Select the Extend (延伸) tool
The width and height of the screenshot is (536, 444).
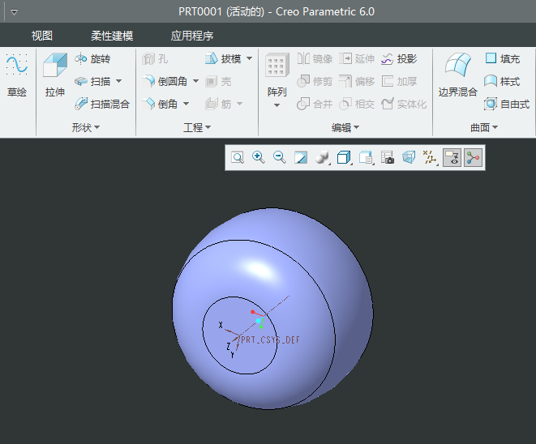[357, 59]
